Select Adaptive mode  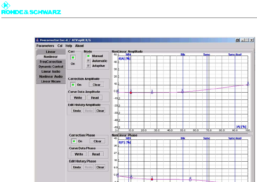click(x=88, y=66)
